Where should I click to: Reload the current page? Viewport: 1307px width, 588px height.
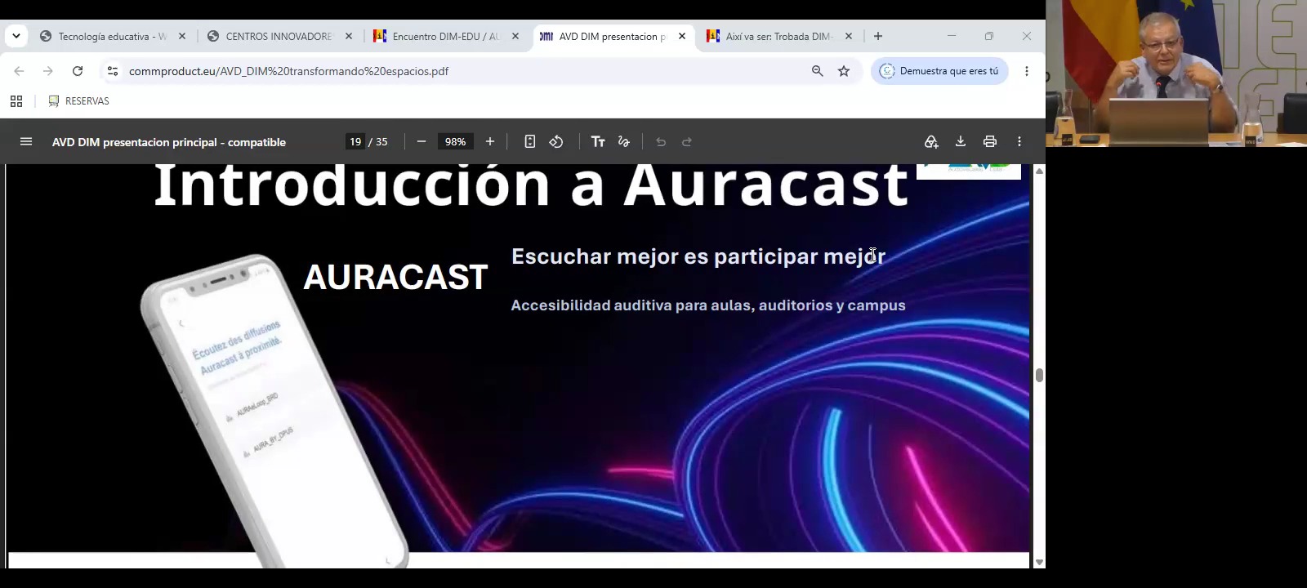(78, 71)
